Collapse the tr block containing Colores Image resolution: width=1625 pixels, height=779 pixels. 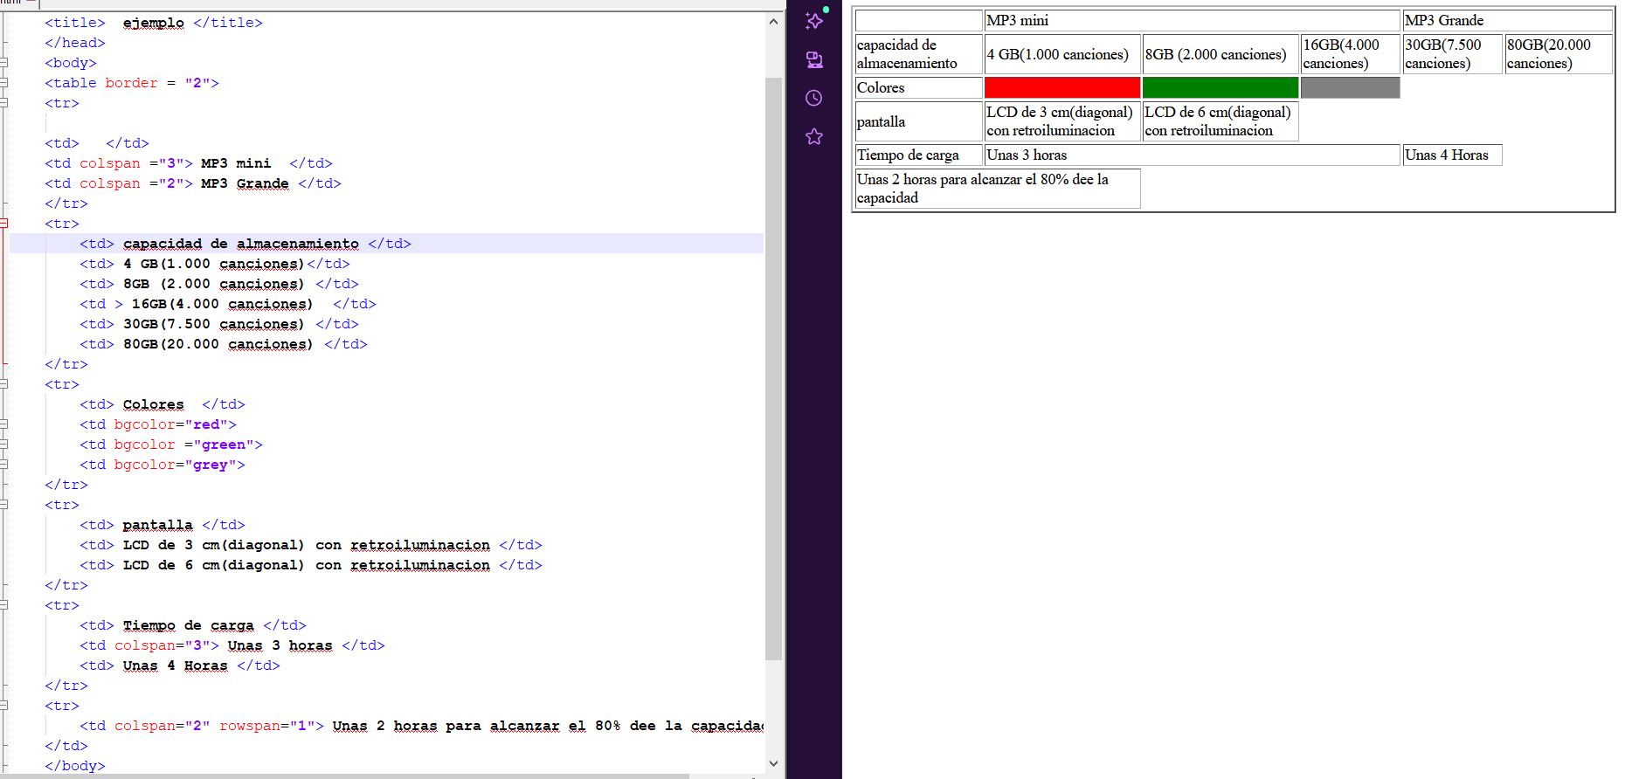4,384
